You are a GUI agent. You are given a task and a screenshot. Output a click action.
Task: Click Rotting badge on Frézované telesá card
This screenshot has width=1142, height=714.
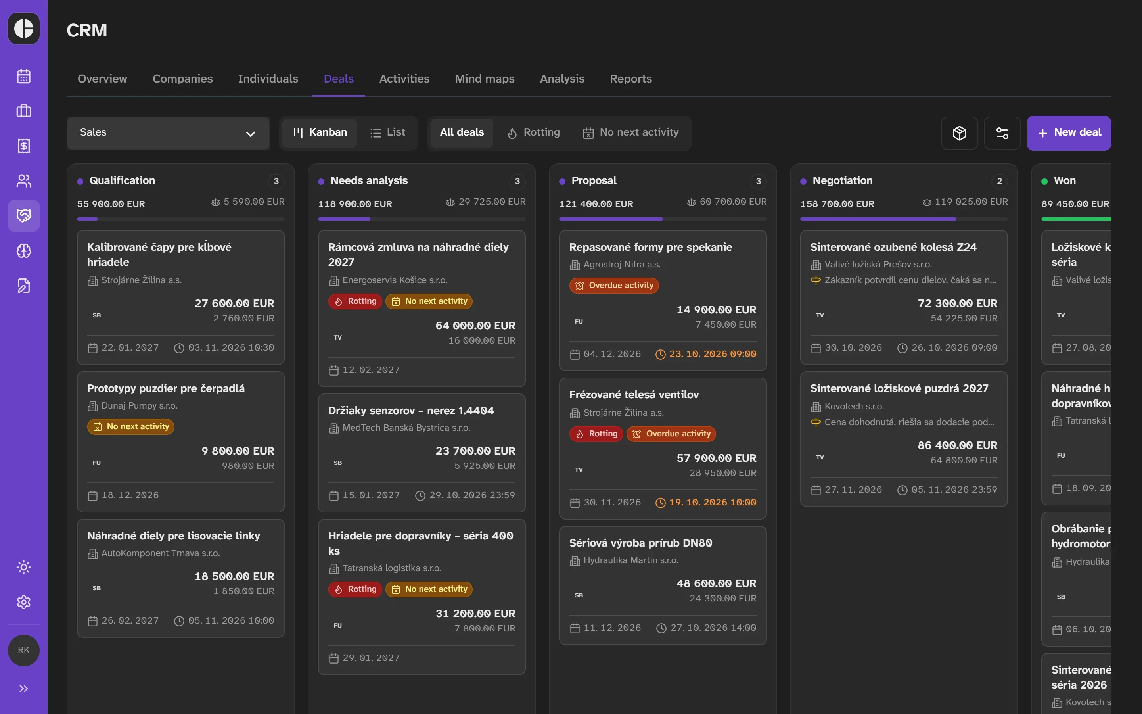(596, 434)
